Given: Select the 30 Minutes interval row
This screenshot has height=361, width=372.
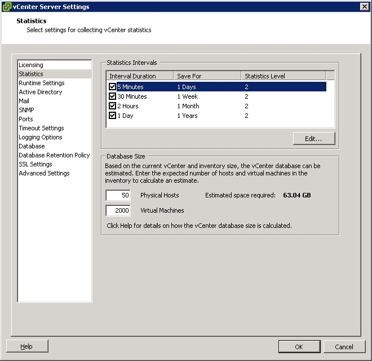Looking at the screenshot, I should pos(216,96).
